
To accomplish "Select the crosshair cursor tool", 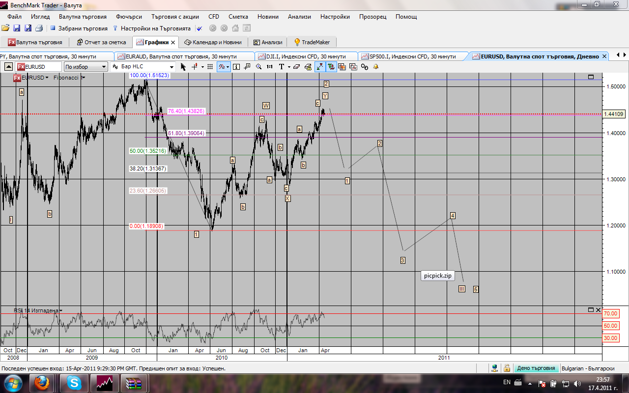I will (195, 67).
